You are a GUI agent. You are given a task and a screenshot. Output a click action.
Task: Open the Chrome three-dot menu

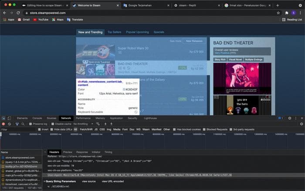point(300,13)
